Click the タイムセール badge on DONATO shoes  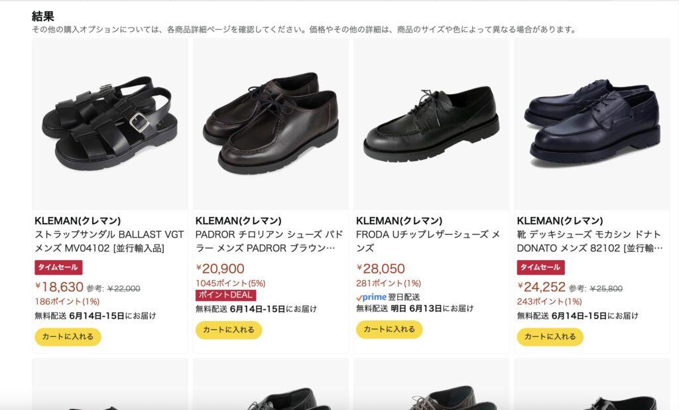click(540, 267)
